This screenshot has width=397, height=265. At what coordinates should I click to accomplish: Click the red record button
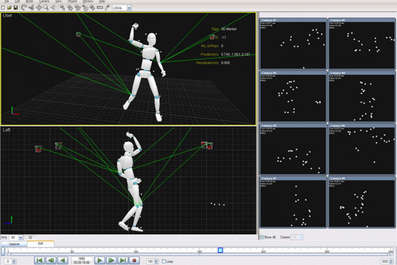click(134, 261)
